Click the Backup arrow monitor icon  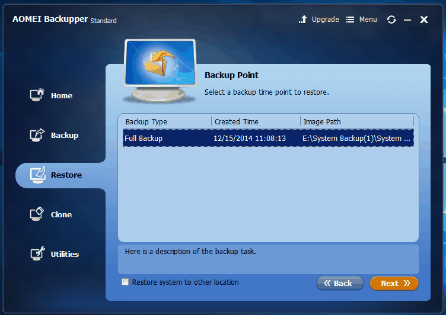(37, 135)
